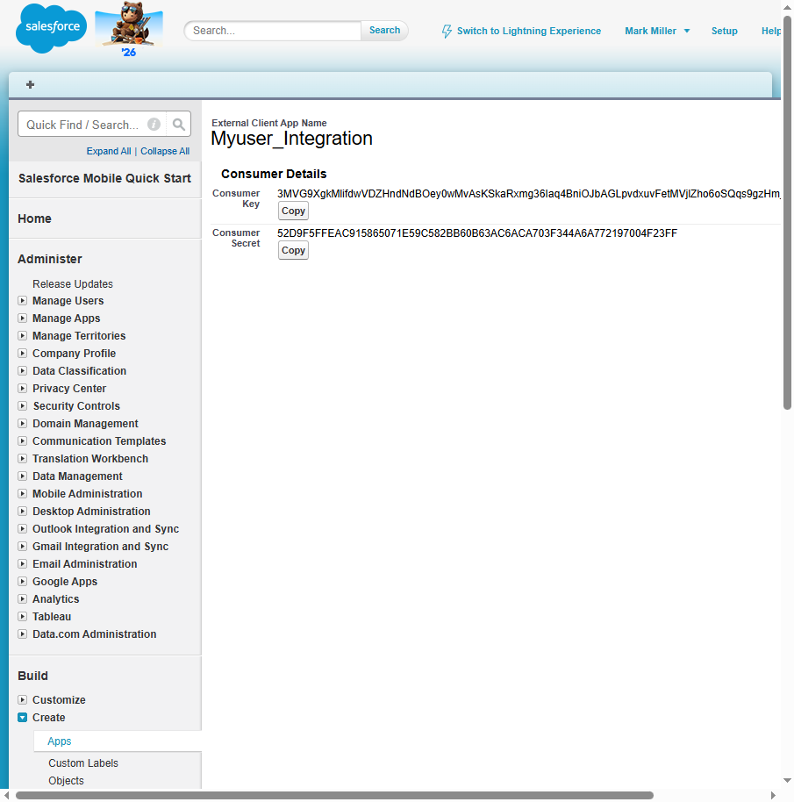This screenshot has width=794, height=802.
Task: Expand the Mobile Administration node
Action: coord(23,494)
